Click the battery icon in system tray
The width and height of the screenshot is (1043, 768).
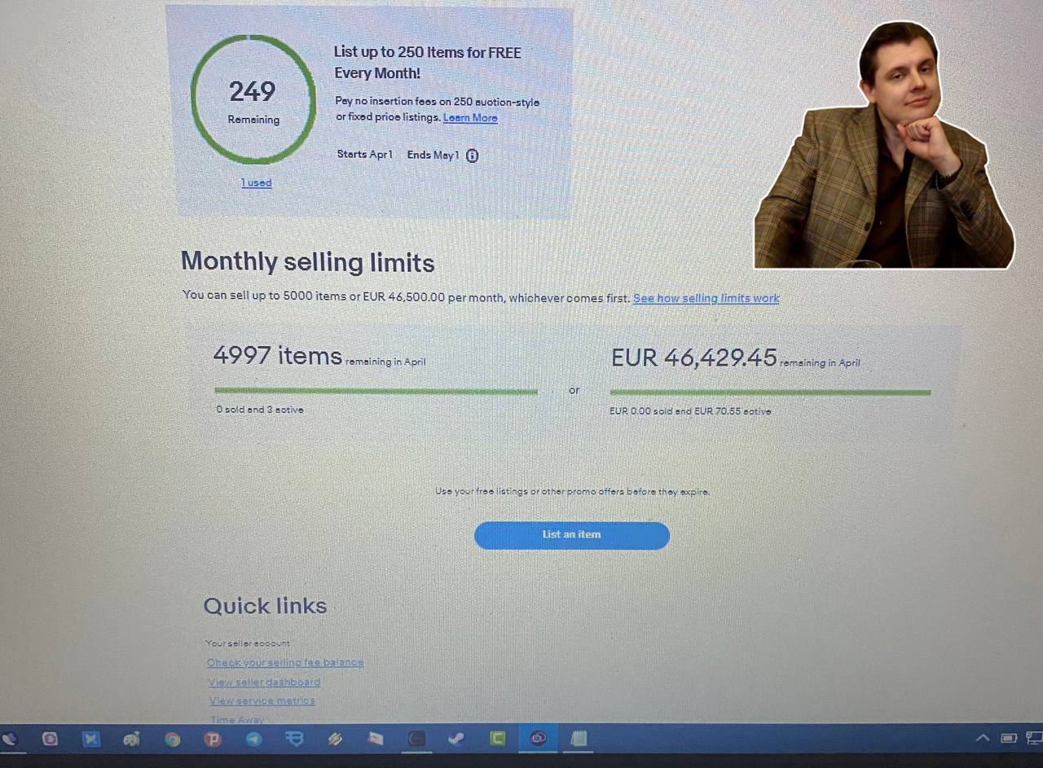pyautogui.click(x=1009, y=738)
